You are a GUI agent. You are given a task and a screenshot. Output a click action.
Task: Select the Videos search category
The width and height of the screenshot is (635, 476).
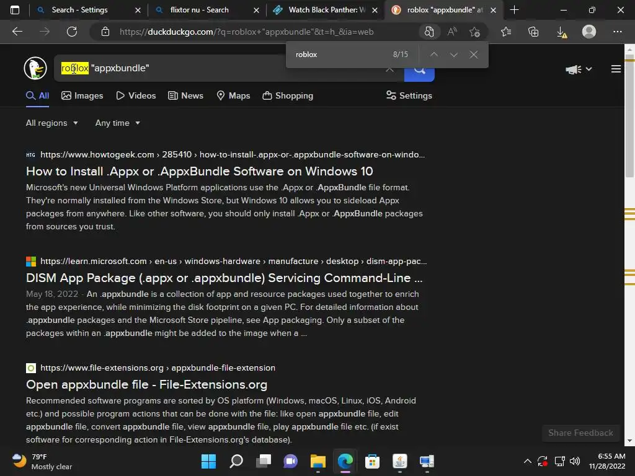point(136,95)
